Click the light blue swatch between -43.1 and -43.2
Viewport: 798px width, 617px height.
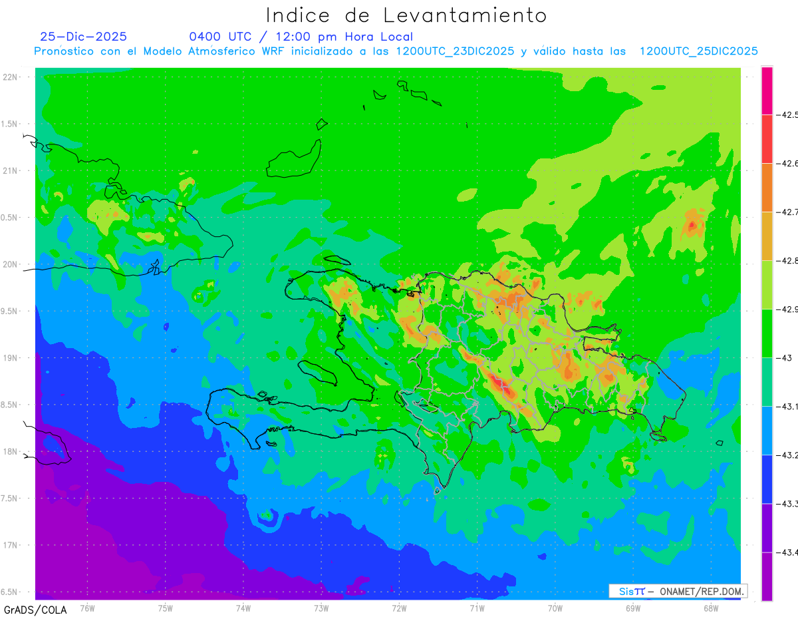point(767,430)
